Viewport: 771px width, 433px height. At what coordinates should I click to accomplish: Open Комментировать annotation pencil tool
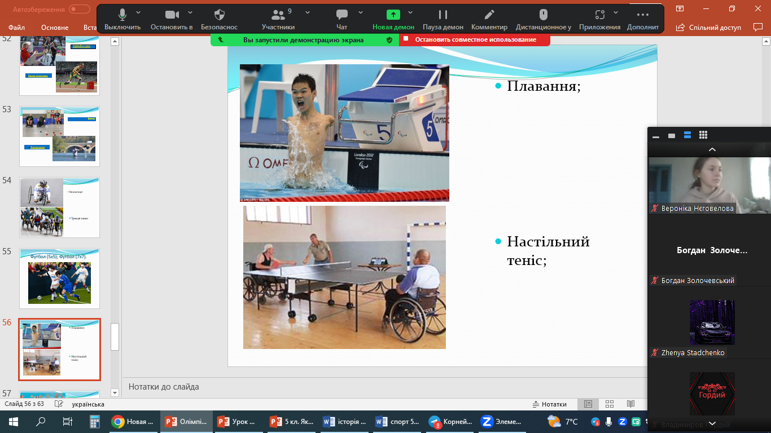[x=489, y=20]
